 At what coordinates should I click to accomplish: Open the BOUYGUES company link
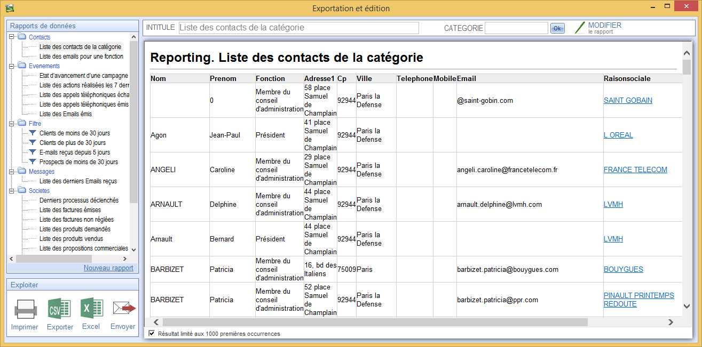point(624,269)
